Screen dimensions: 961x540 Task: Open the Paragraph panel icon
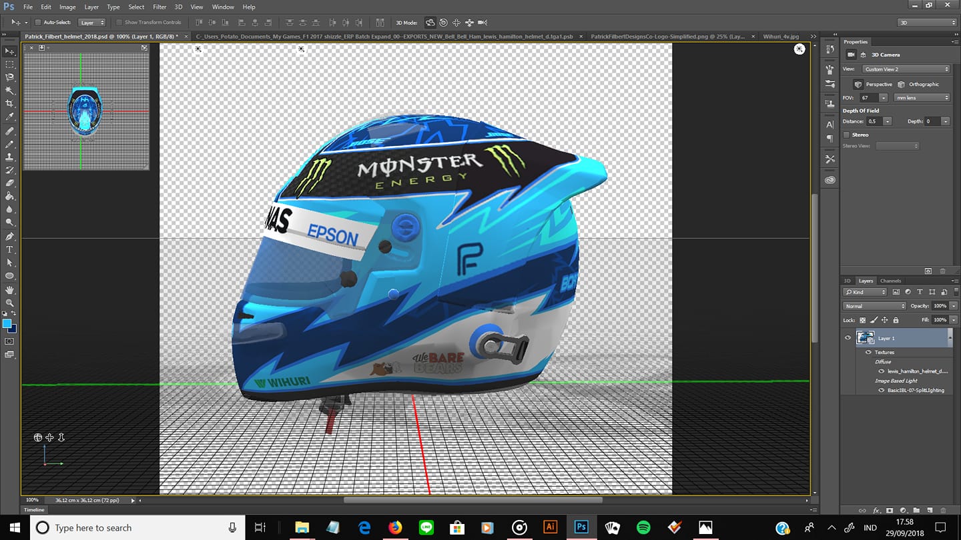pos(830,139)
